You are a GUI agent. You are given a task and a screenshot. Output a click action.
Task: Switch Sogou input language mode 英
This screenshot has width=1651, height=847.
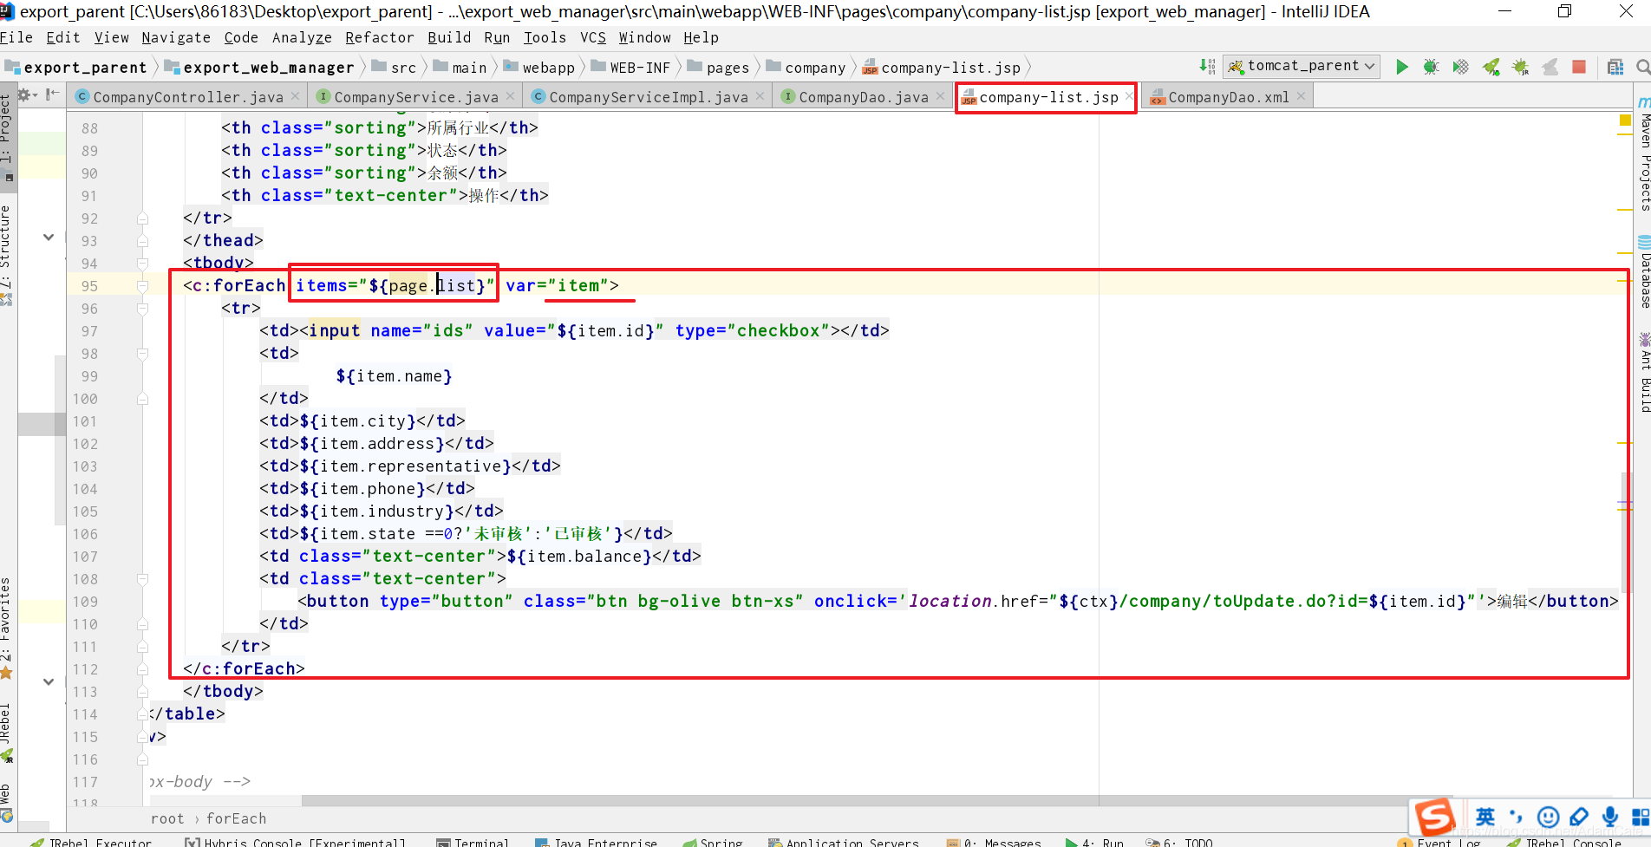pyautogui.click(x=1485, y=817)
